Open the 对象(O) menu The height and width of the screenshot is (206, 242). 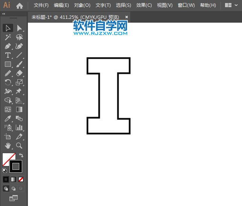click(82, 5)
